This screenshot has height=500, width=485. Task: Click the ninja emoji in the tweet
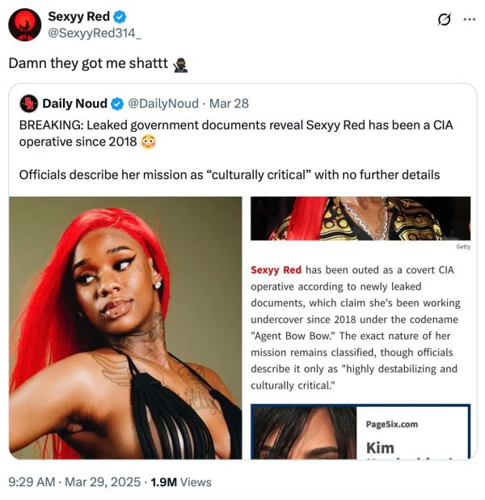[180, 65]
